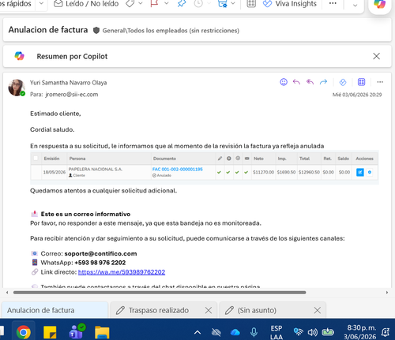This screenshot has width=395, height=340.
Task: Expand the categorize tag dropdown arrow
Action: (x=141, y=3)
